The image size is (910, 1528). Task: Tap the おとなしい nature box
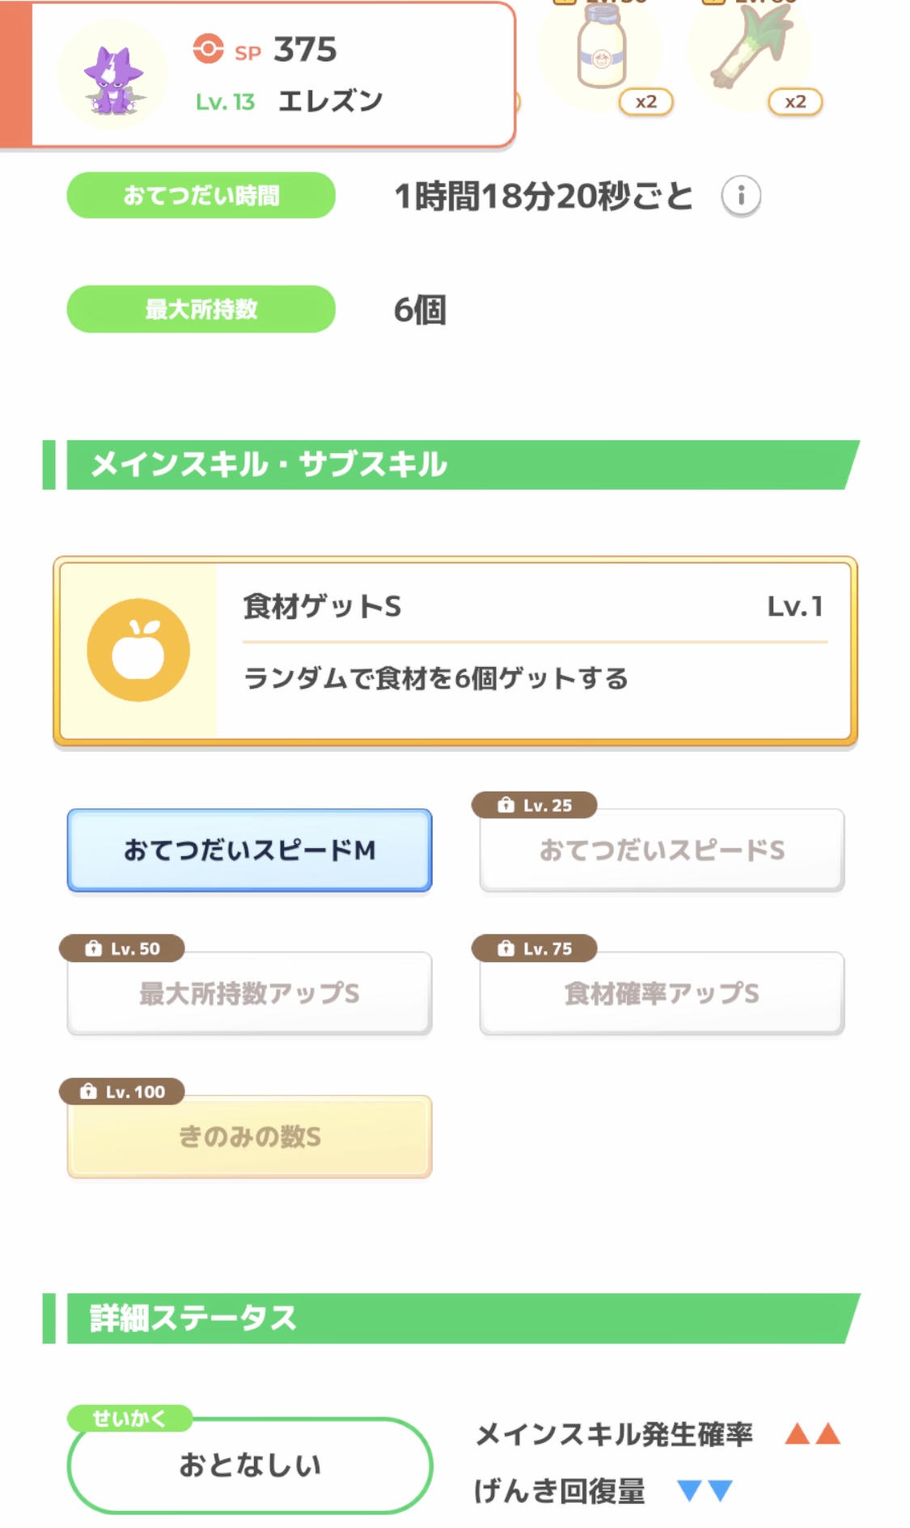pos(250,1465)
